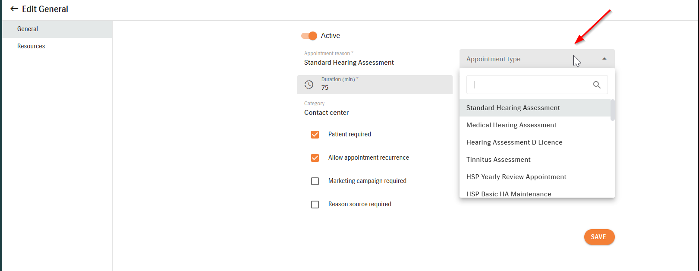699x271 pixels.
Task: Choose HSP Yearly Review Appointment
Action: tap(535, 177)
